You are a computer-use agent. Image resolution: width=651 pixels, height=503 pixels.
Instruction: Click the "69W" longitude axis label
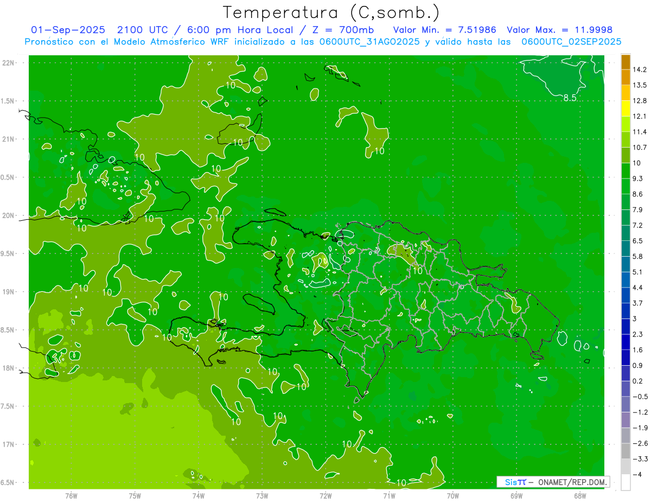(x=516, y=495)
